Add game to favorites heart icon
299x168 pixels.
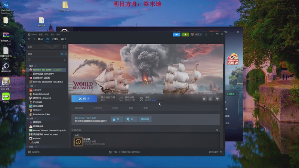point(217,99)
